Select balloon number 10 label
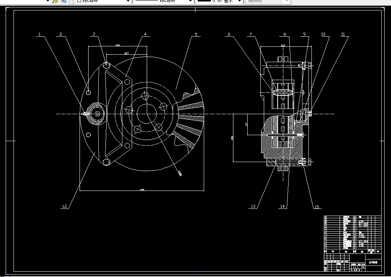Viewport: 391px width, 277px height. pos(323,34)
